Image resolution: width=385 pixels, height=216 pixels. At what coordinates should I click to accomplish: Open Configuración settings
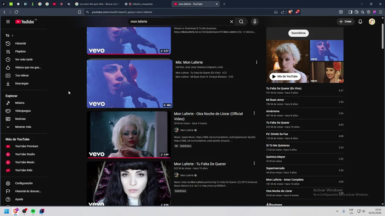pos(23,183)
